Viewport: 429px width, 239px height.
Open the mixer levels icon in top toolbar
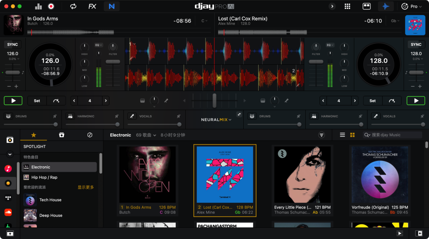pyautogui.click(x=39, y=6)
